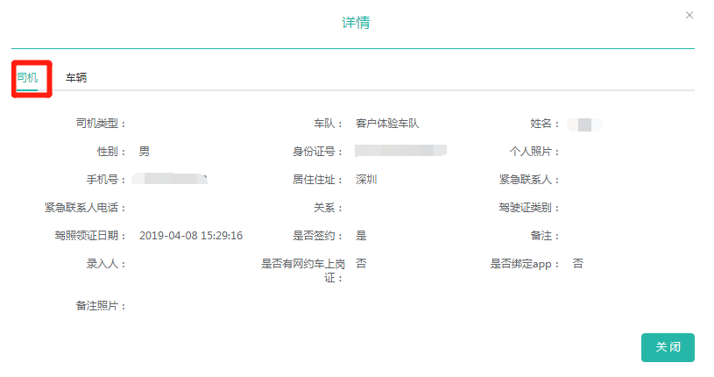Screen dimensions: 714x377
Task: Click the 个人照片 field label
Action: click(x=534, y=152)
